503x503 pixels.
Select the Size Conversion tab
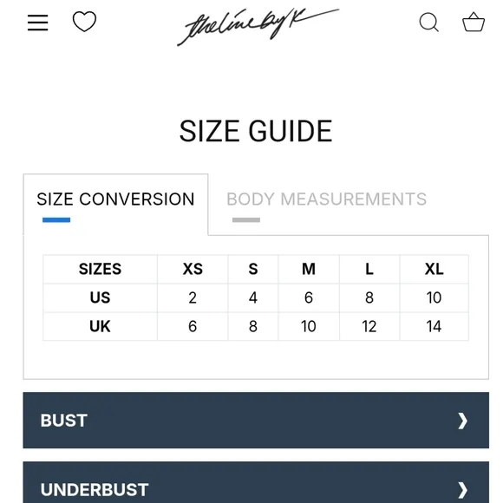click(115, 199)
